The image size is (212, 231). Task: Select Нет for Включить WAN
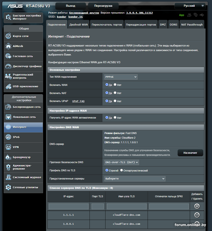tap(115, 85)
